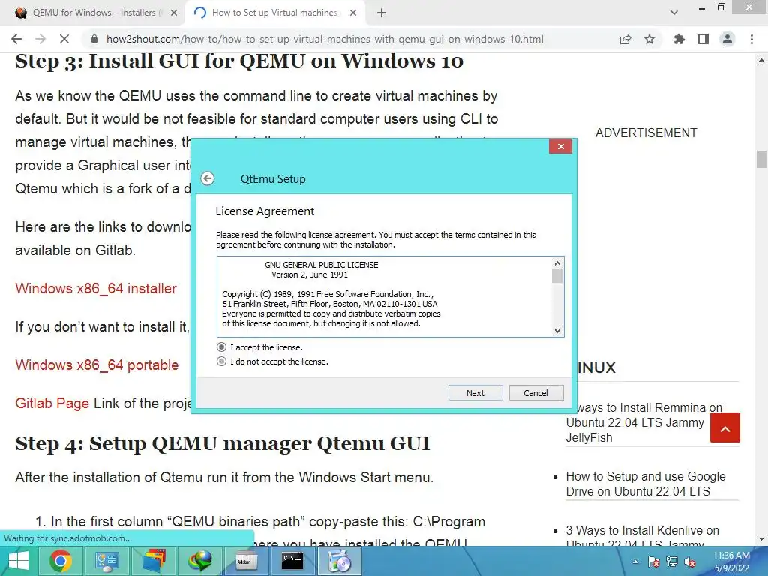Open Google Drive on Ubuntu 22.04 article

pos(646,484)
